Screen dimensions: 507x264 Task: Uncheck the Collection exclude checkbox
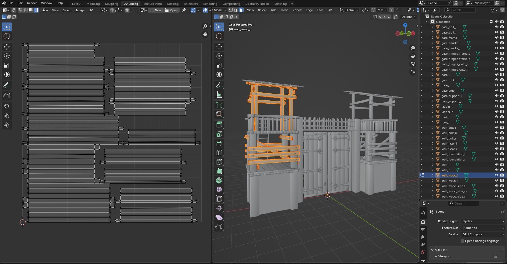pos(491,22)
